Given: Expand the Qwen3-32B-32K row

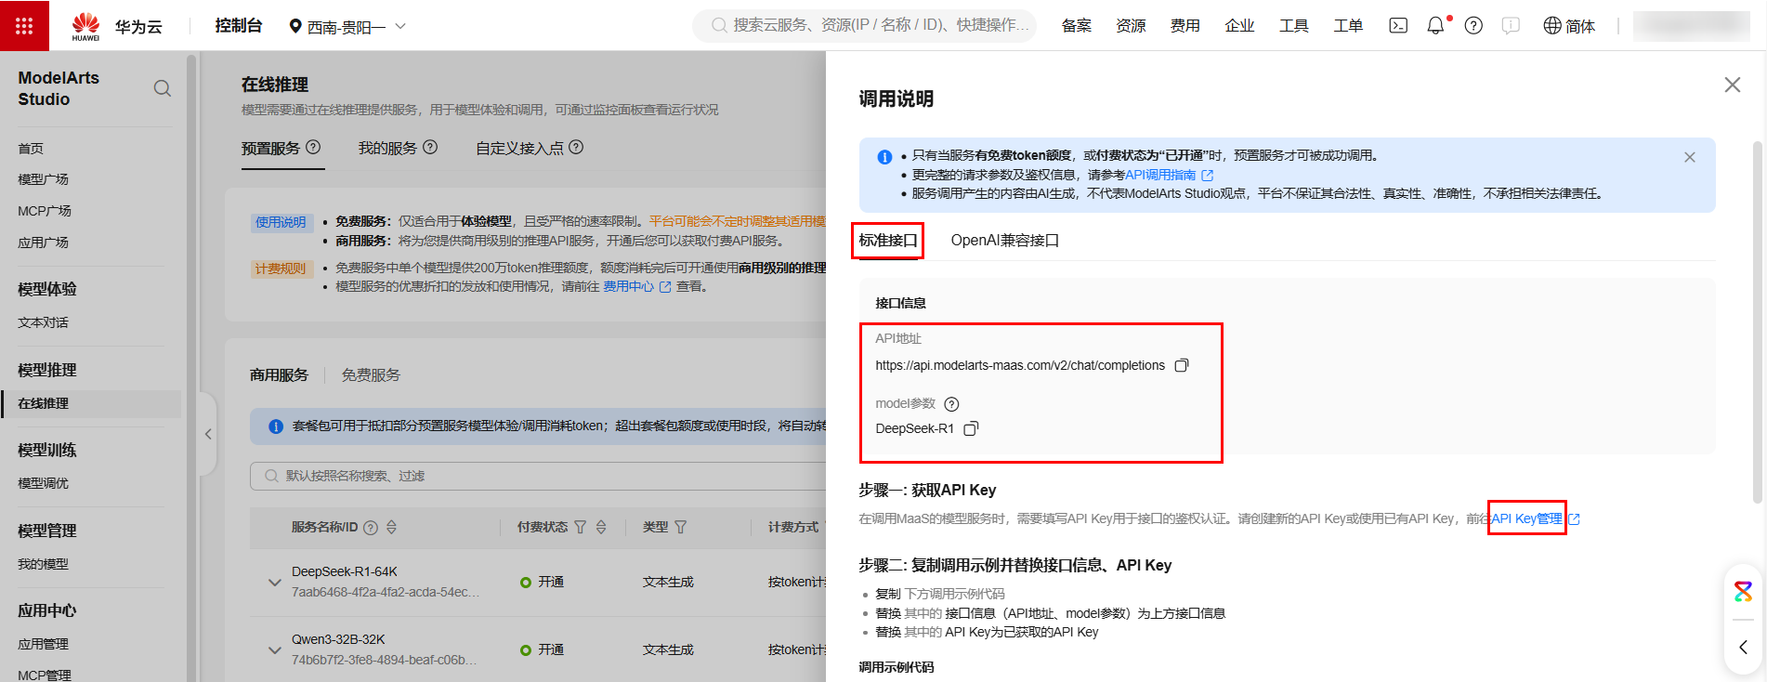Looking at the screenshot, I should 274,650.
